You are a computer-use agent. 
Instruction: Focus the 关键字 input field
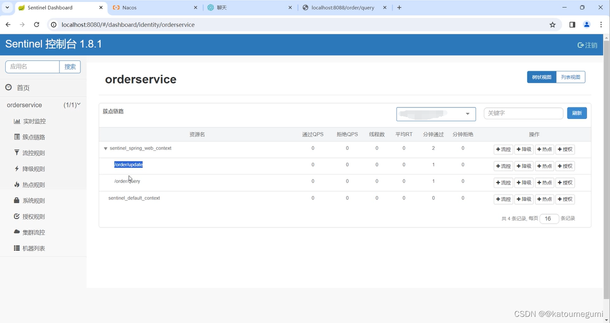(x=523, y=113)
